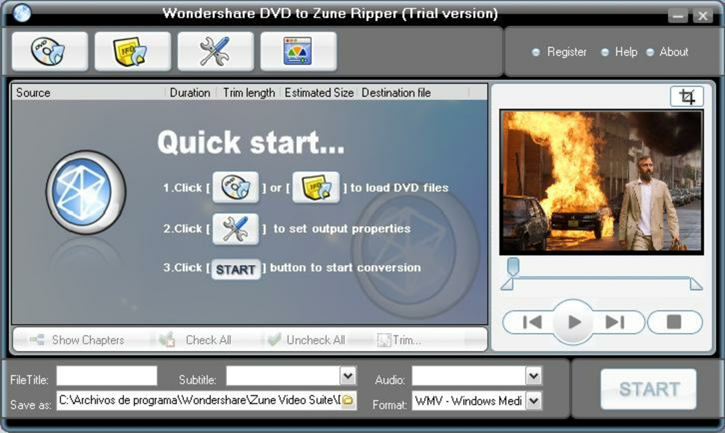Click the tools icon in Quick start step 2

coord(236,229)
